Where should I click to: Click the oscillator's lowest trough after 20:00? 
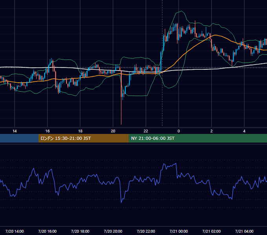pyautogui.click(x=121, y=202)
